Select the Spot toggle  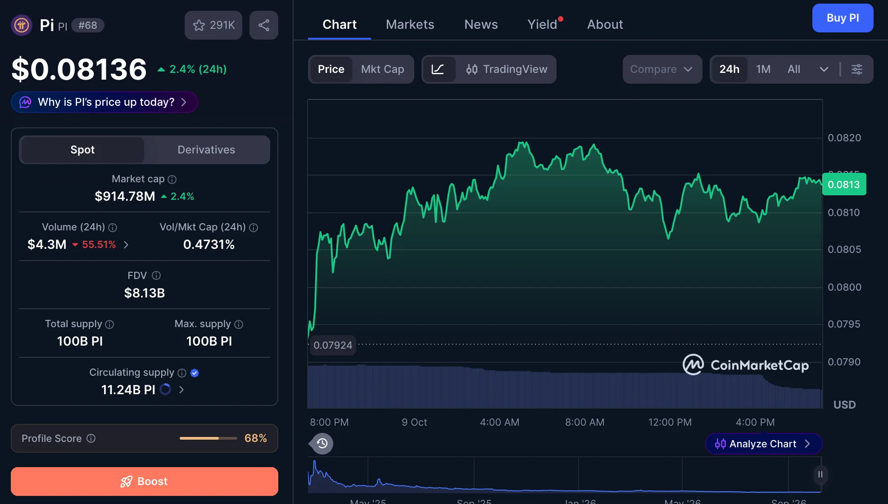pyautogui.click(x=82, y=150)
